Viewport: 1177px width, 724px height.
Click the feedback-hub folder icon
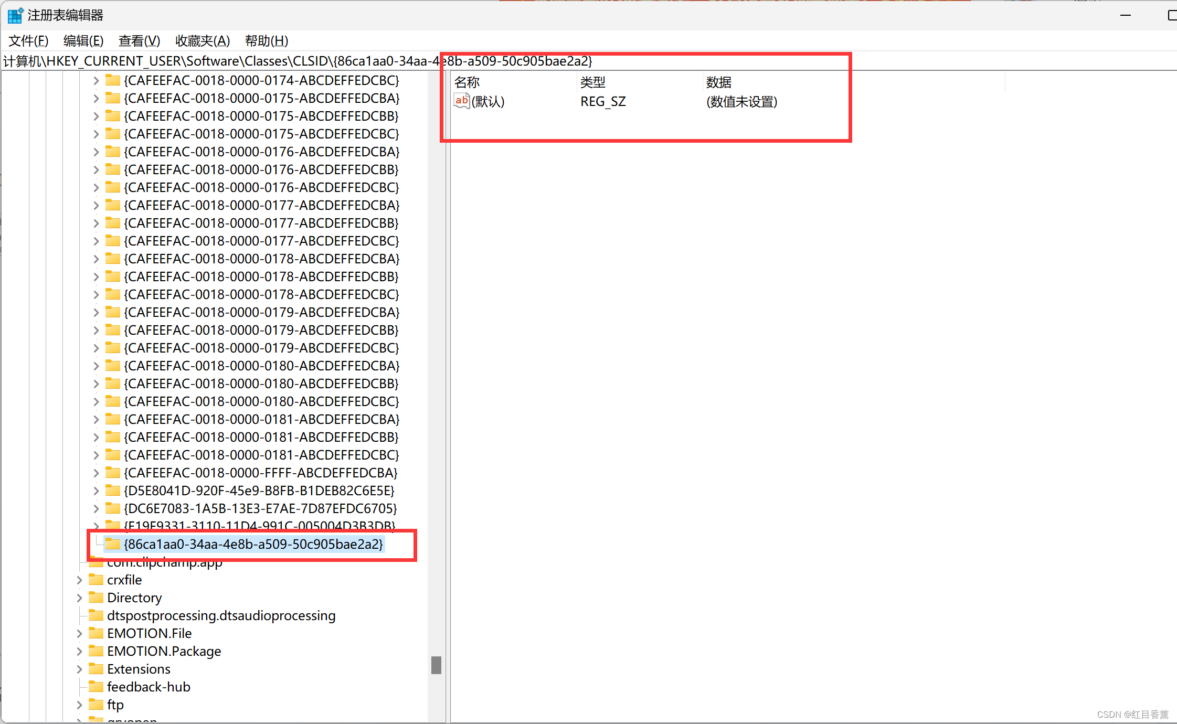[x=96, y=687]
